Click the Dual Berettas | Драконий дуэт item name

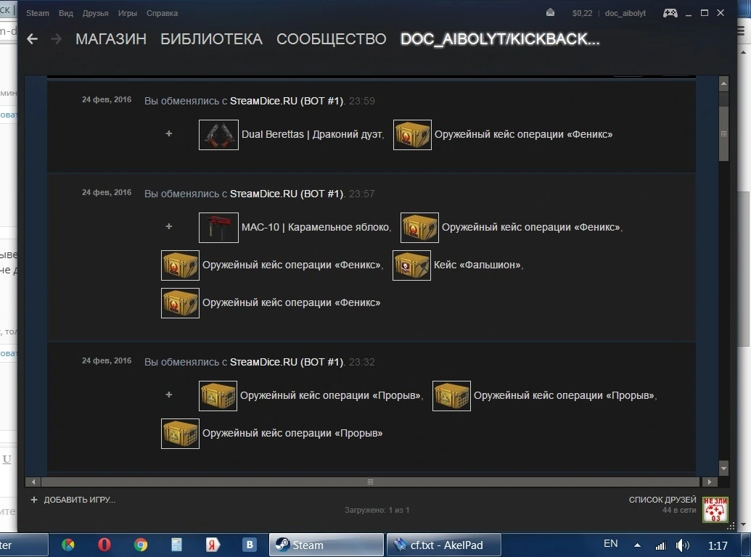pos(312,134)
